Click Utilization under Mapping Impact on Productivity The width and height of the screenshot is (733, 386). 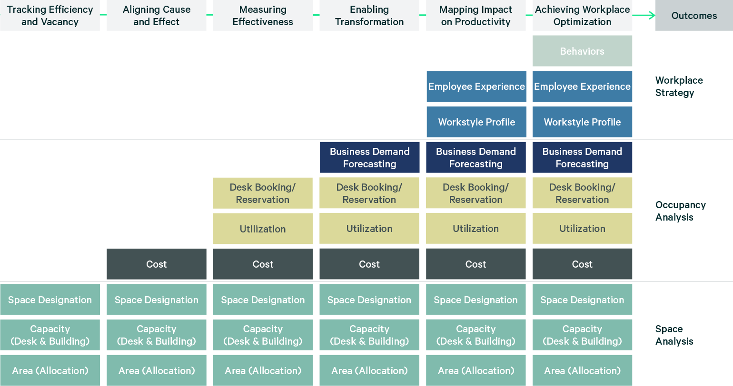click(476, 229)
